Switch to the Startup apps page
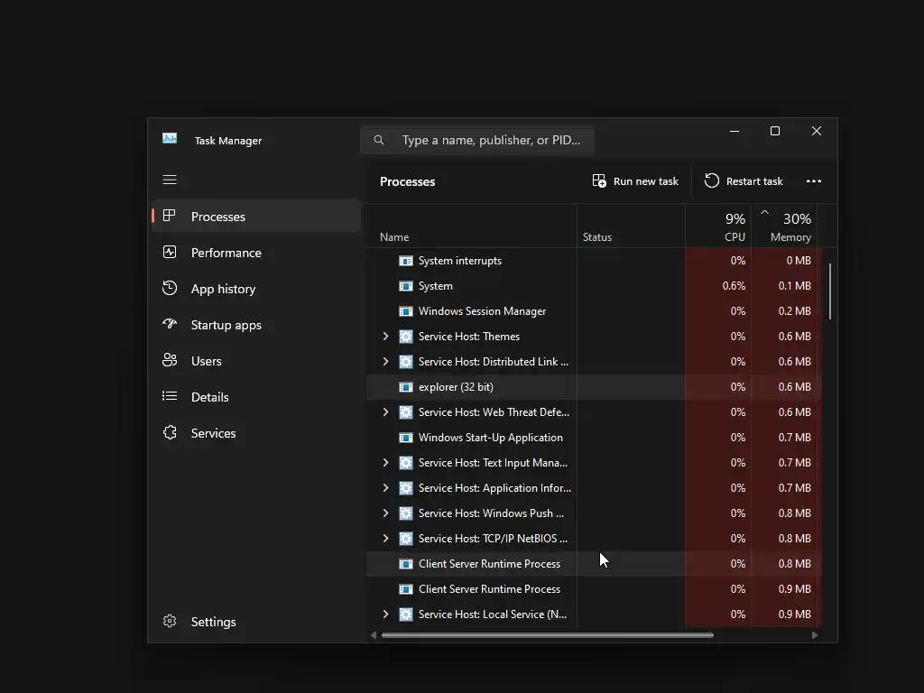The height and width of the screenshot is (693, 924). [255, 325]
